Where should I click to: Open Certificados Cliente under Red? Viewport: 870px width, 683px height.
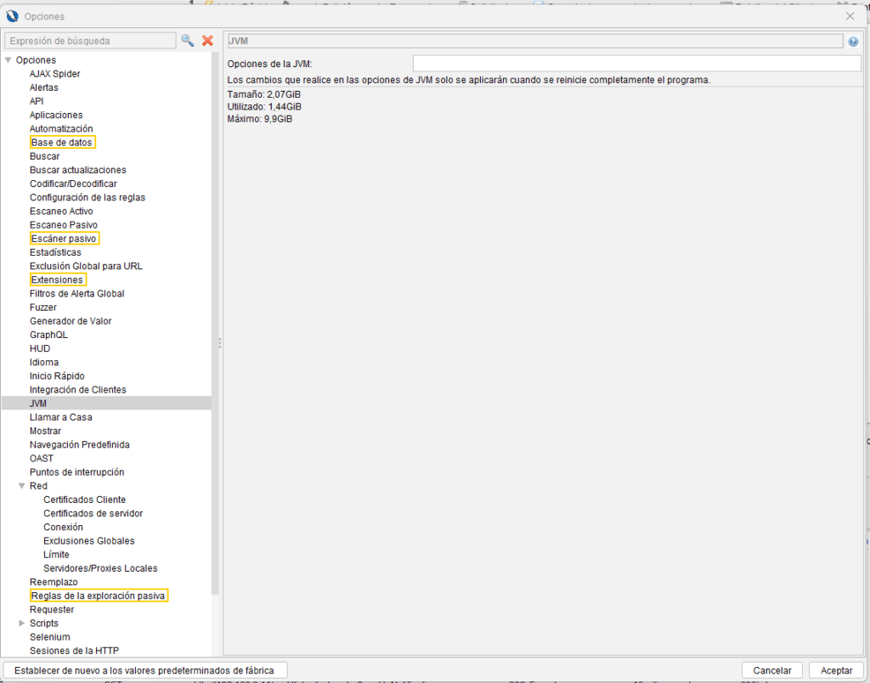click(x=84, y=500)
